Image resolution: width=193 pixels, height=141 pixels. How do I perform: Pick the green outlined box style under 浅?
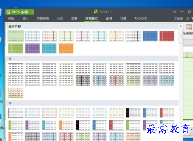(16, 81)
